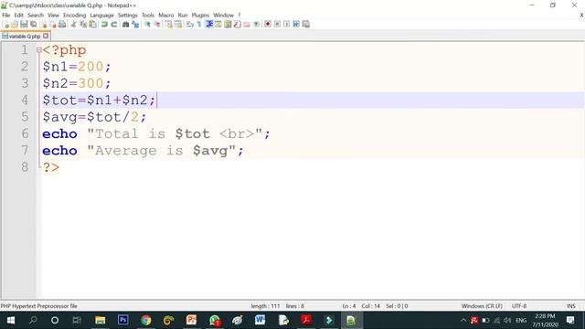Click the Close All toolbar icon
The width and height of the screenshot is (585, 329).
click(x=53, y=25)
